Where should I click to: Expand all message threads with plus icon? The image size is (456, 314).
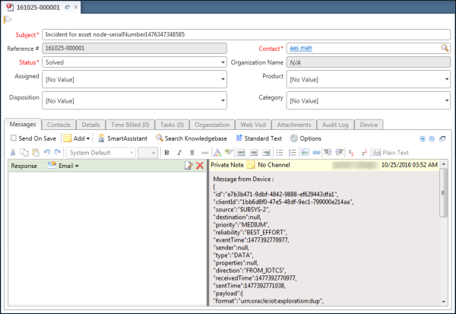tap(423, 139)
